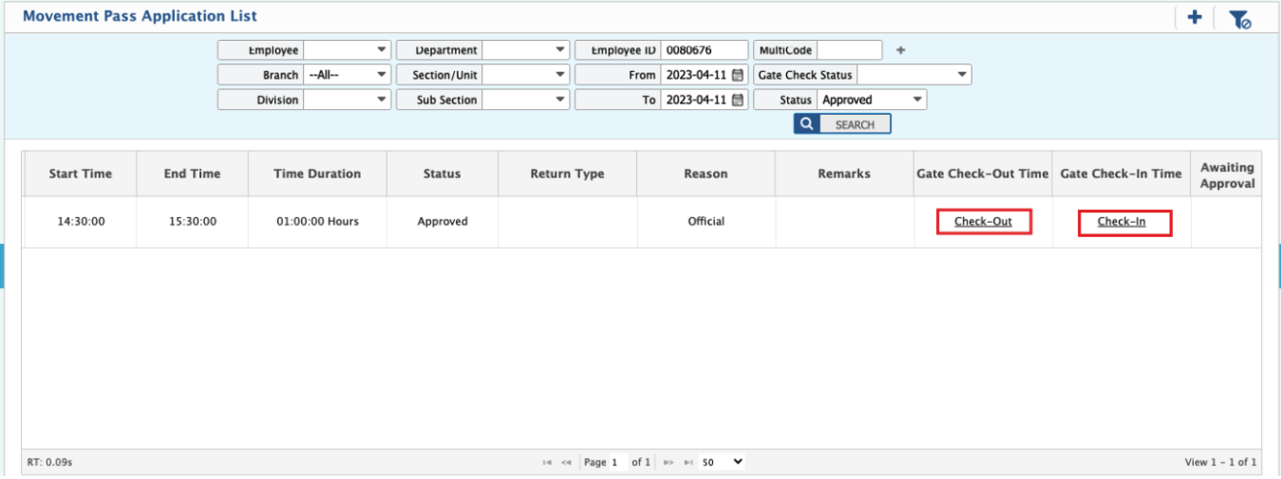Click the Time Duration column header
The image size is (1281, 479).
(317, 174)
